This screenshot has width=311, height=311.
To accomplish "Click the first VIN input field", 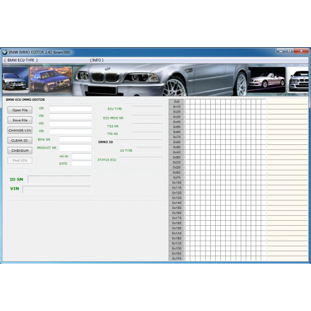I will pyautogui.click(x=70, y=109).
